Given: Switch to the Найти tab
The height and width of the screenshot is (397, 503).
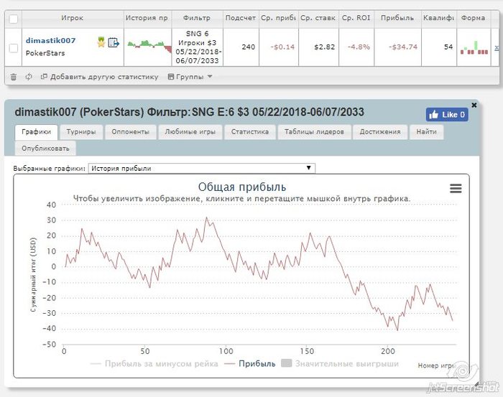Looking at the screenshot, I should tap(427, 132).
